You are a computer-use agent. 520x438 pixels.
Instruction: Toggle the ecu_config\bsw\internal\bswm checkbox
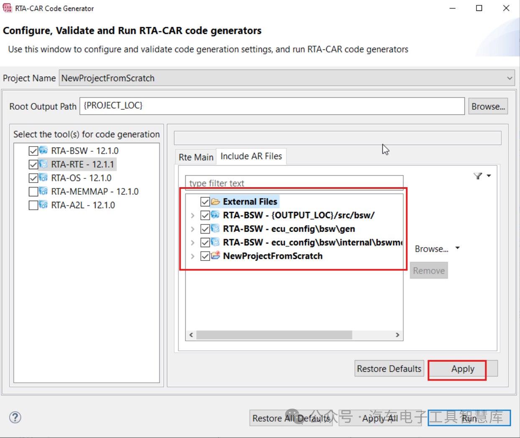205,242
